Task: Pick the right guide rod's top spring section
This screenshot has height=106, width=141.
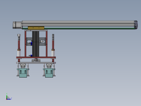Action: (53, 37)
